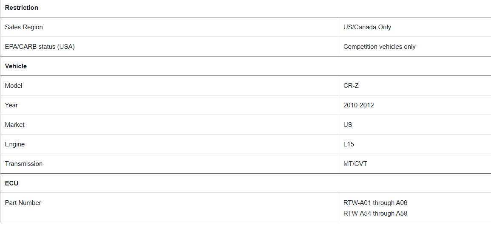Click the Market row label
The height and width of the screenshot is (230, 491).
(x=14, y=125)
